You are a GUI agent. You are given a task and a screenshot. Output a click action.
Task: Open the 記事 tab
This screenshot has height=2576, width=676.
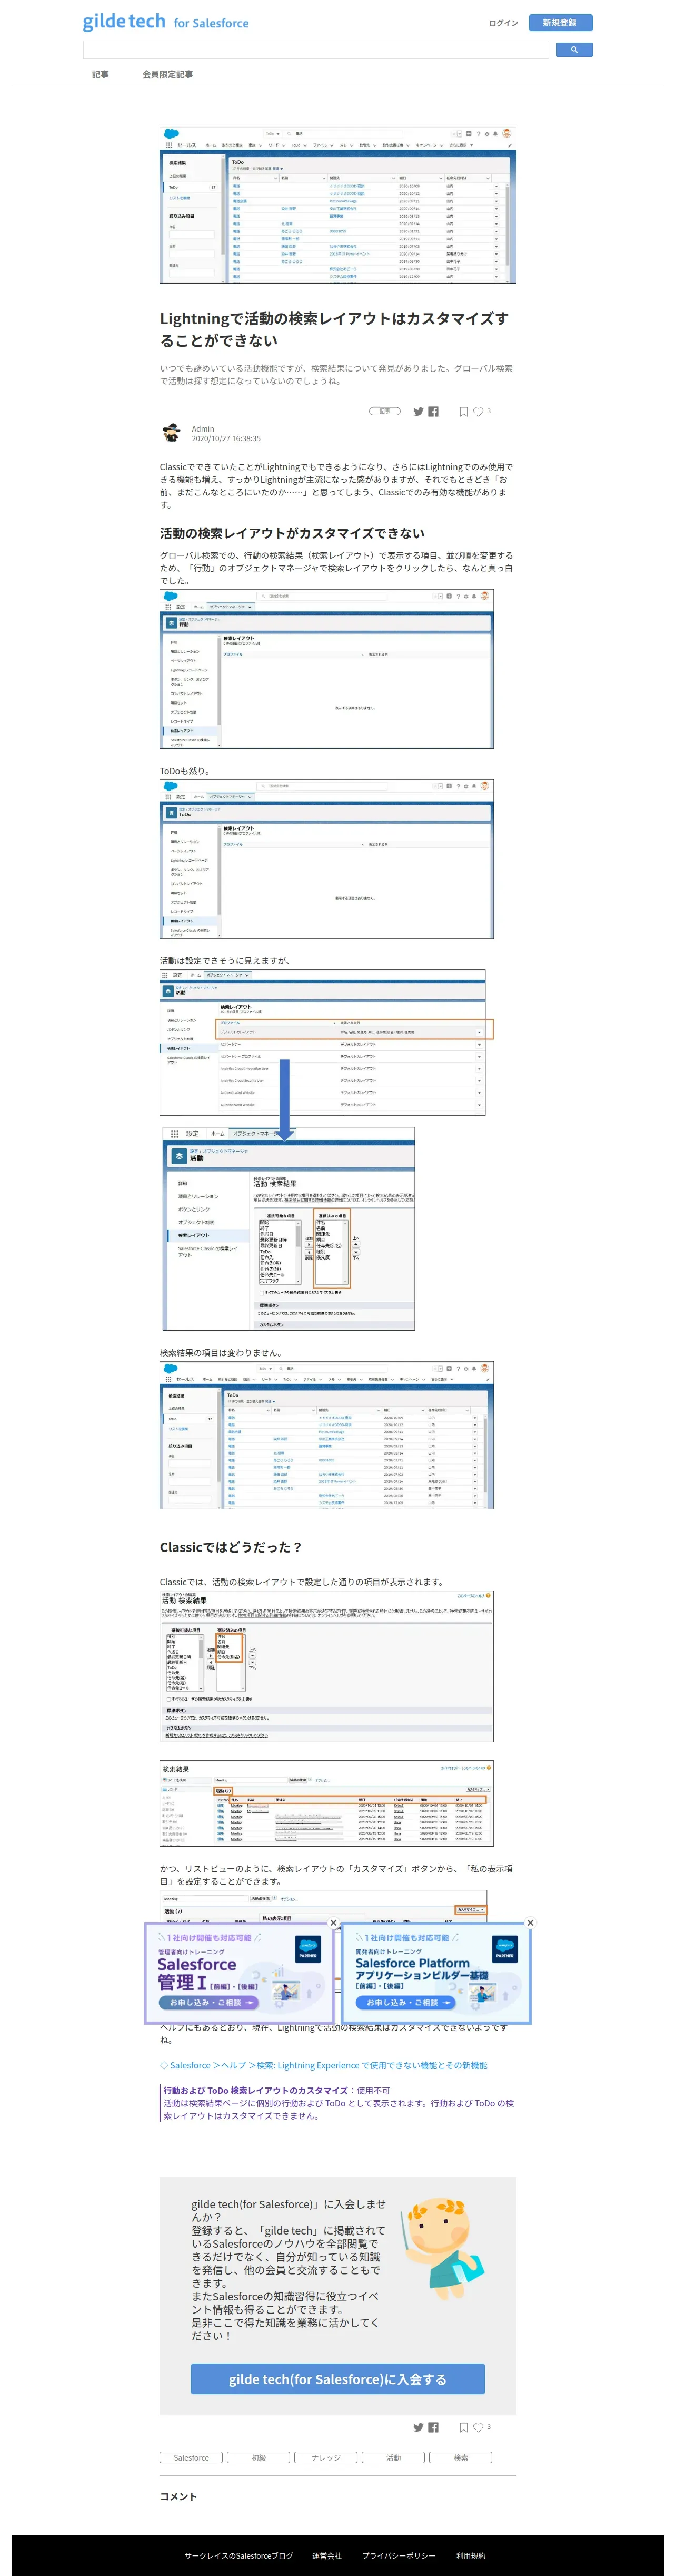(101, 74)
